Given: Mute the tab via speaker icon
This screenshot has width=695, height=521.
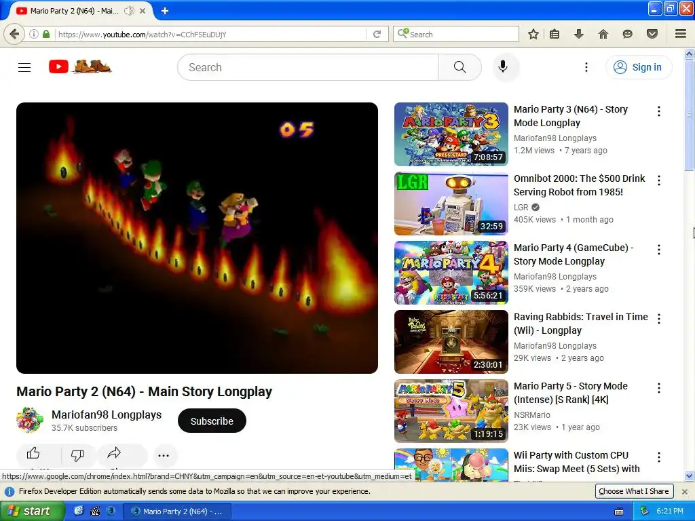Looking at the screenshot, I should click(129, 11).
